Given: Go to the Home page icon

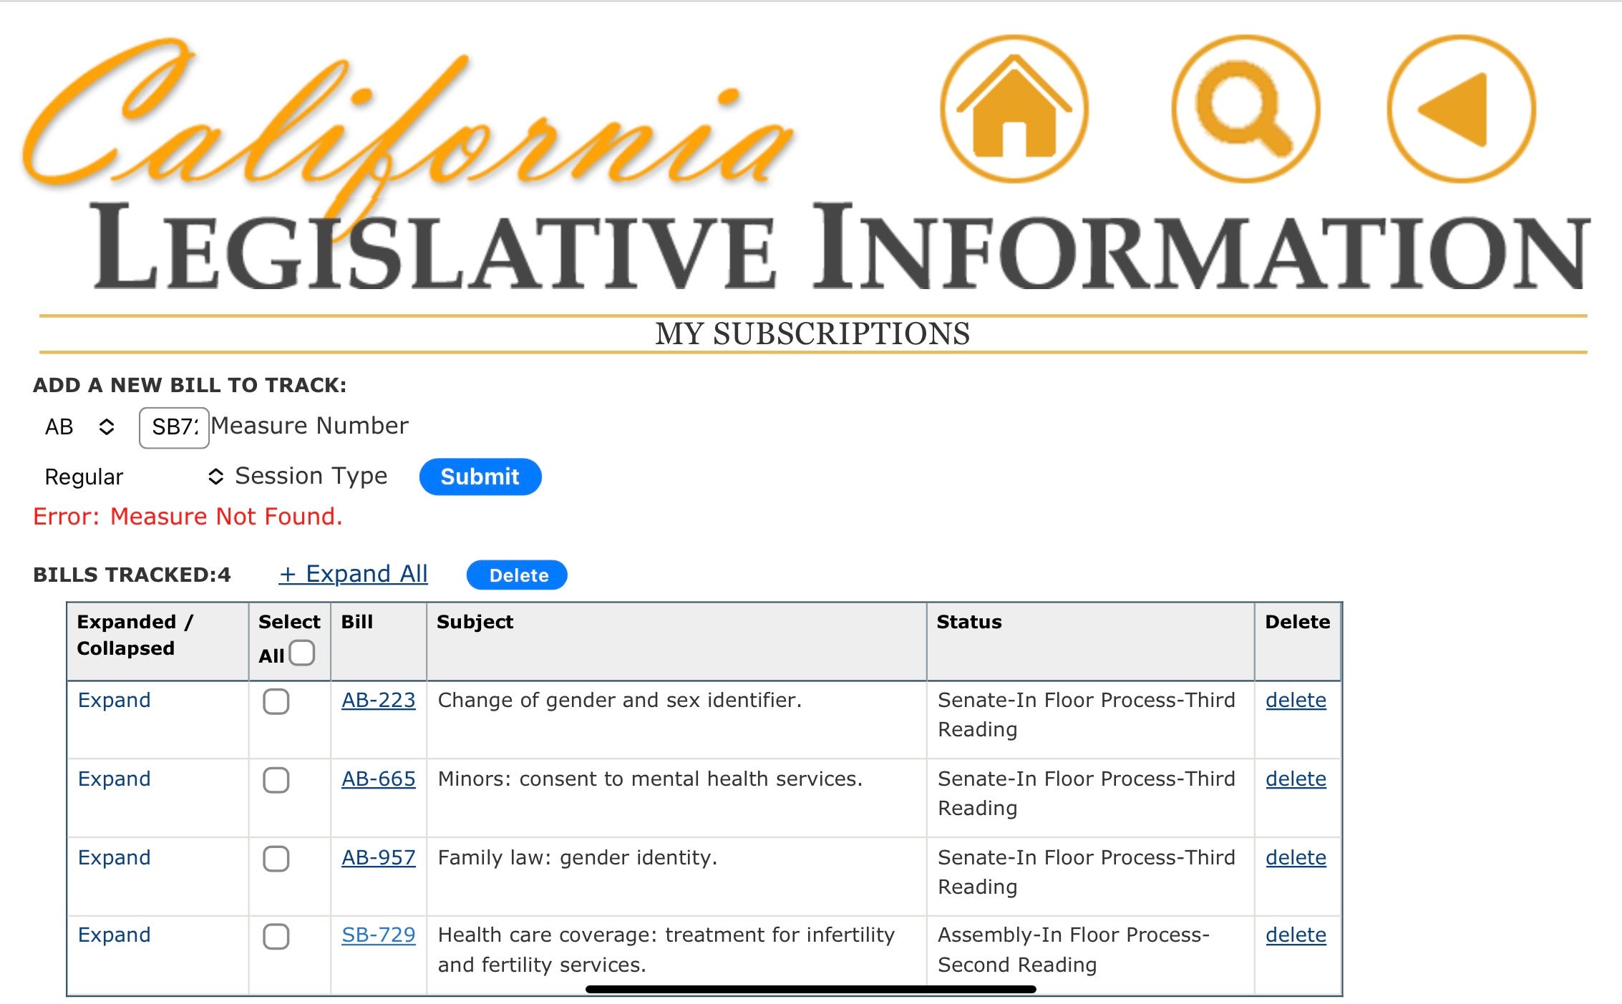Looking at the screenshot, I should click(1014, 109).
